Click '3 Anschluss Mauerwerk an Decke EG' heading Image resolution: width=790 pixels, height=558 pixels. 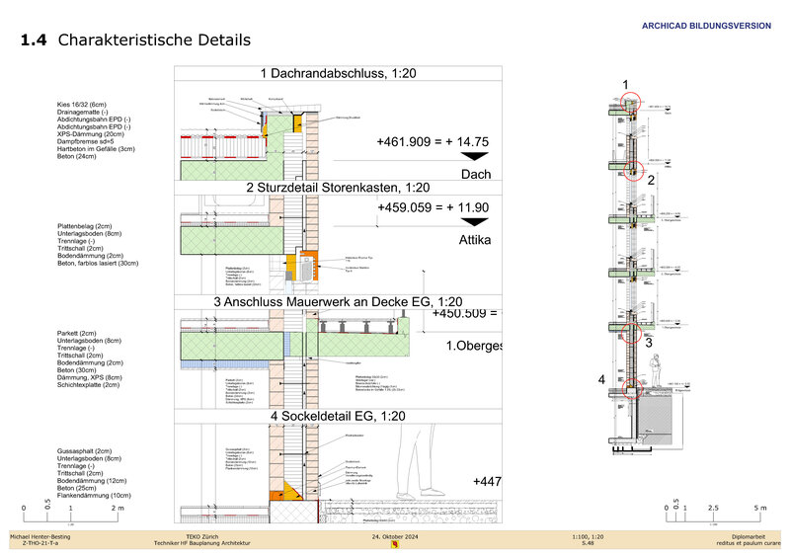[338, 301]
